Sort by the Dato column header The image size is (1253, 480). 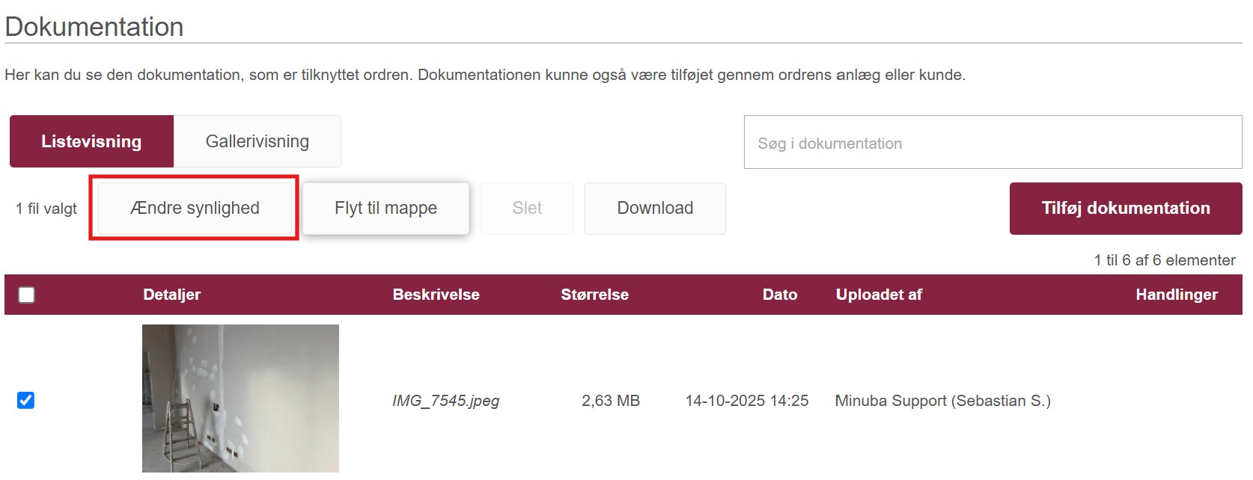779,295
